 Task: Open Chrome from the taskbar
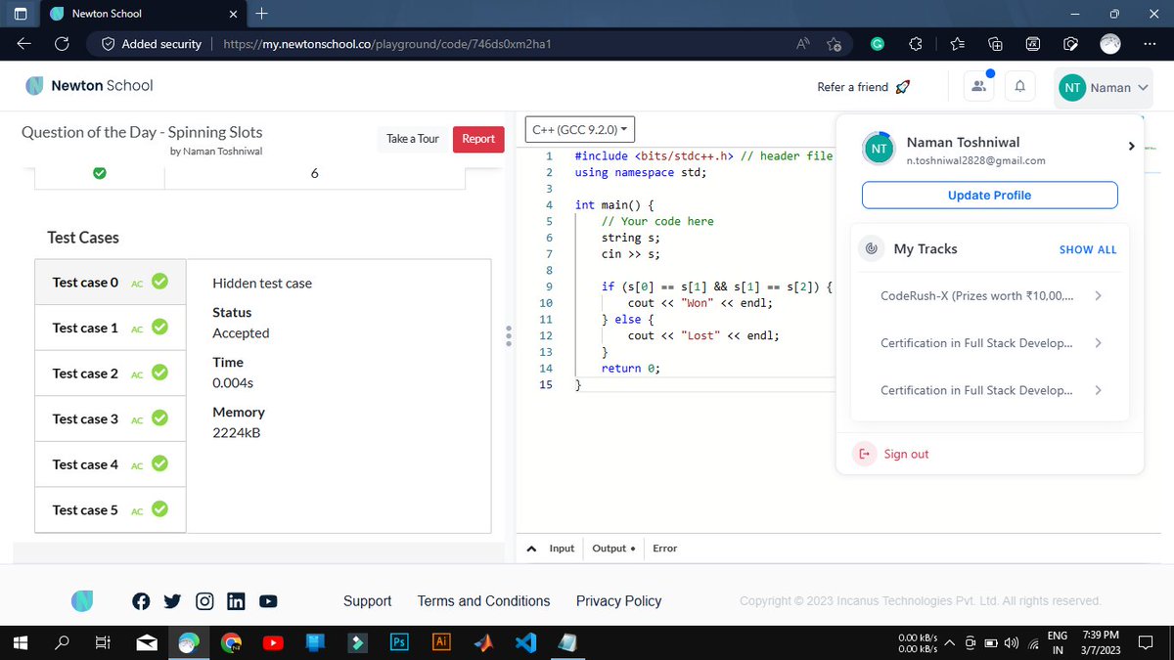click(x=231, y=642)
